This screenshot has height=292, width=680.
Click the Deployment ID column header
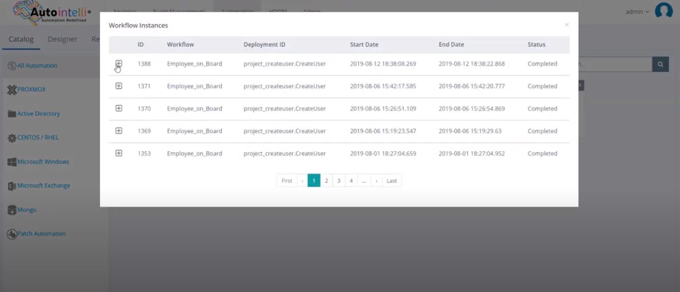pos(264,44)
